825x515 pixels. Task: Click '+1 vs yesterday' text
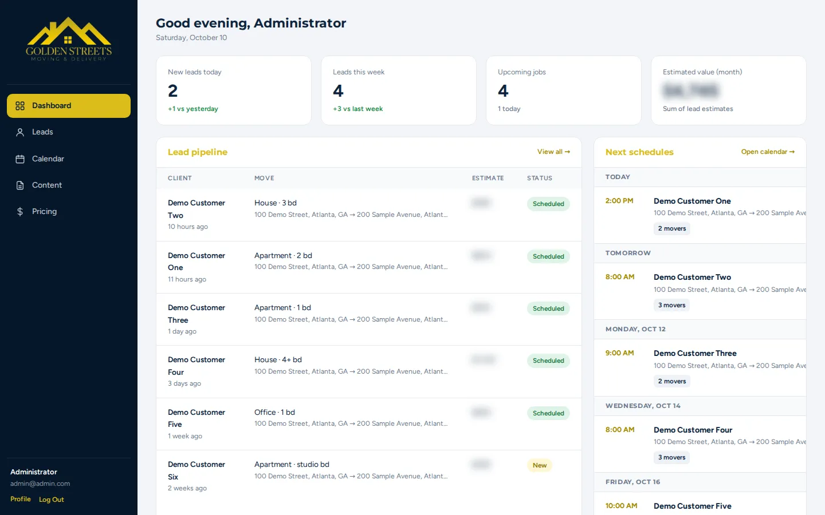pyautogui.click(x=193, y=109)
